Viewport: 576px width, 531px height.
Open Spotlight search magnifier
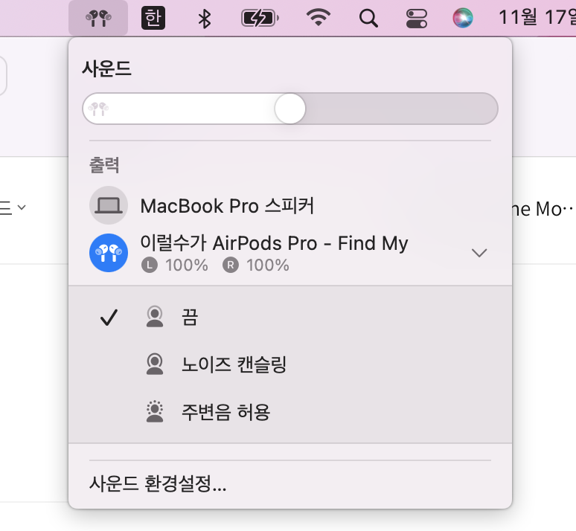point(368,19)
